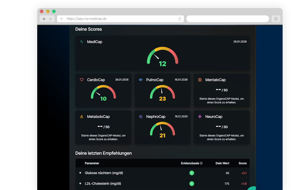Click green evidence badge for Glukose nüchtern
The width and height of the screenshot is (291, 190).
[191, 173]
